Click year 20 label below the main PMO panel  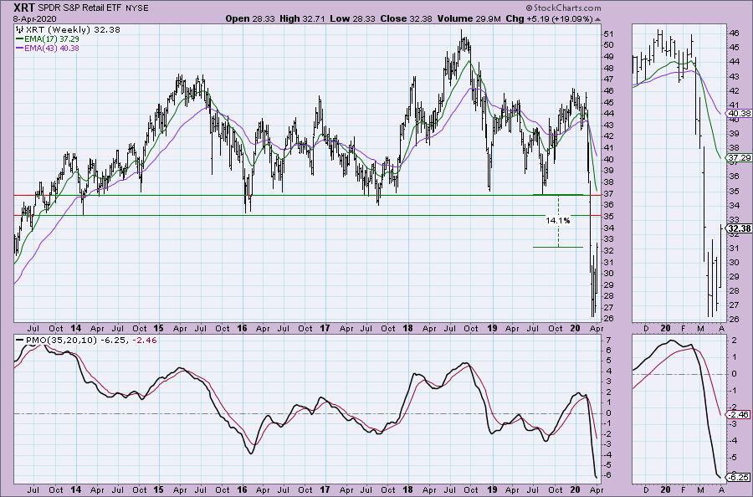(576, 489)
